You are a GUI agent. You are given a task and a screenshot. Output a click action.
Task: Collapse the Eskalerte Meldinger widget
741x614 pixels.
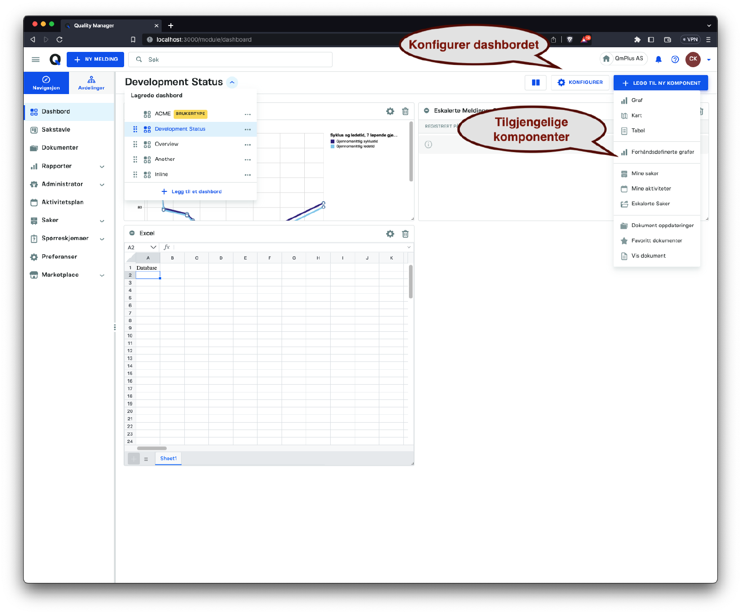click(x=427, y=111)
